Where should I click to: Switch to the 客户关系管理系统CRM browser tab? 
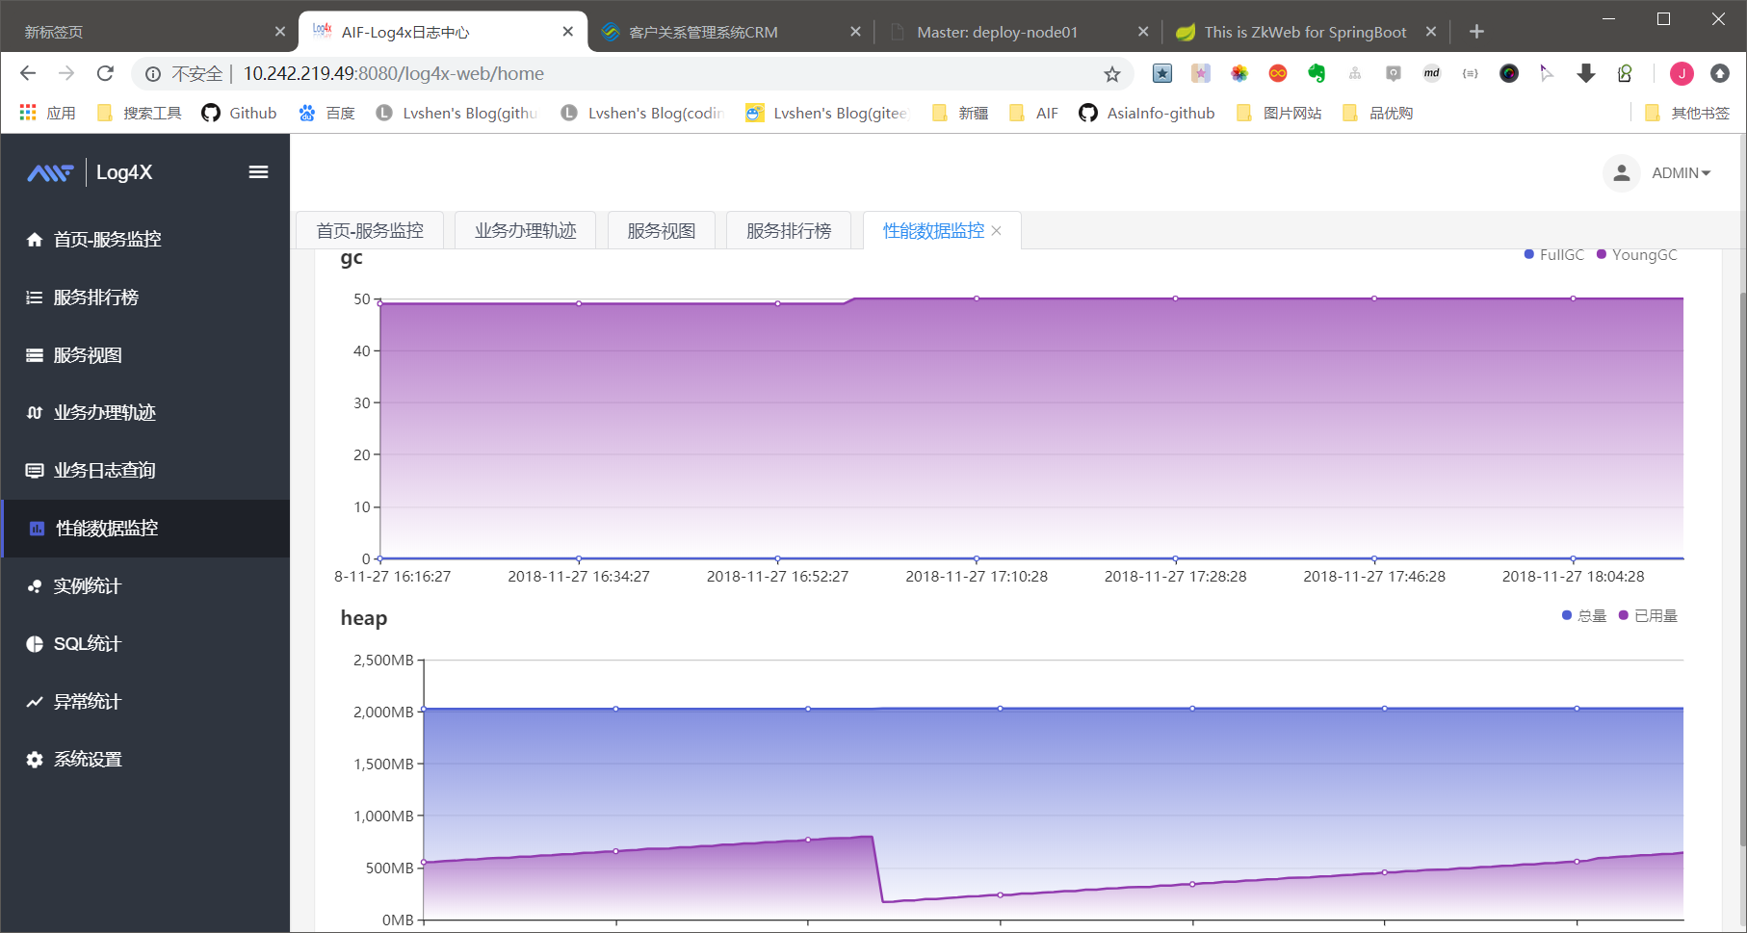point(731,32)
